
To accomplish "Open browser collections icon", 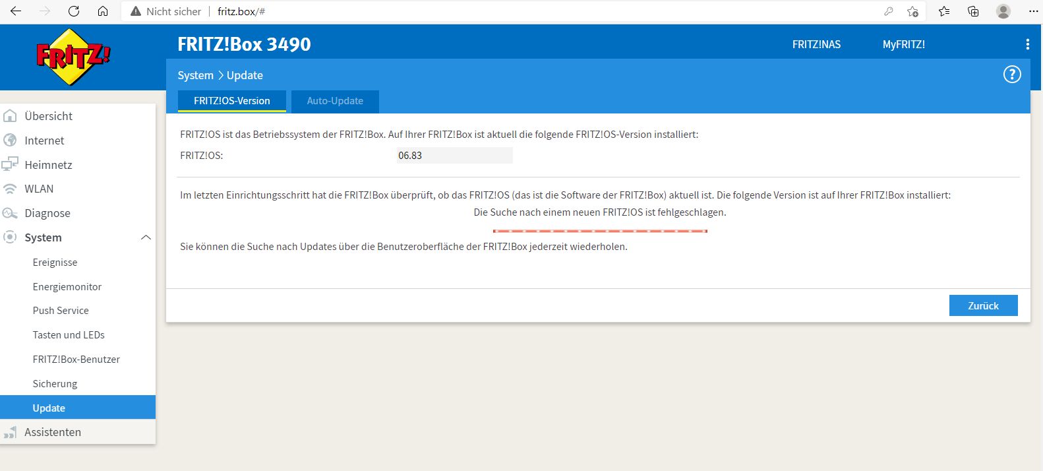I will pos(973,11).
